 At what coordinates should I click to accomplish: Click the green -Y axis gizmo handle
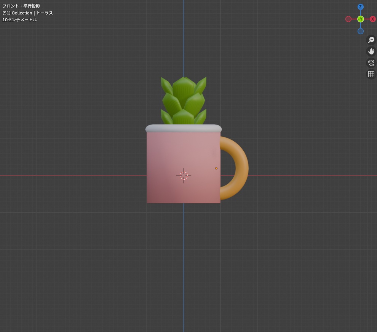(360, 19)
